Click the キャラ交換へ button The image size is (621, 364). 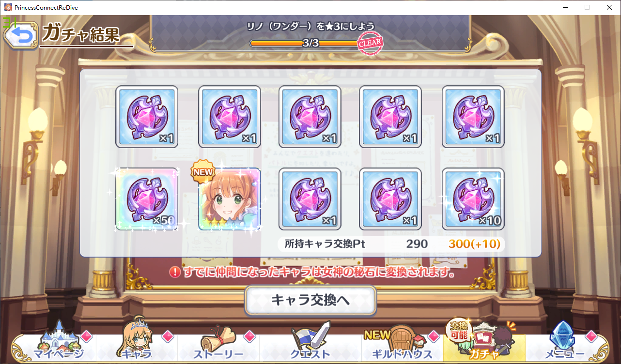coord(310,301)
